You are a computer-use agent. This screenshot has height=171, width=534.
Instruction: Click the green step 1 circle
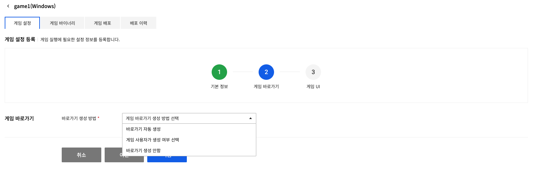coord(219,72)
